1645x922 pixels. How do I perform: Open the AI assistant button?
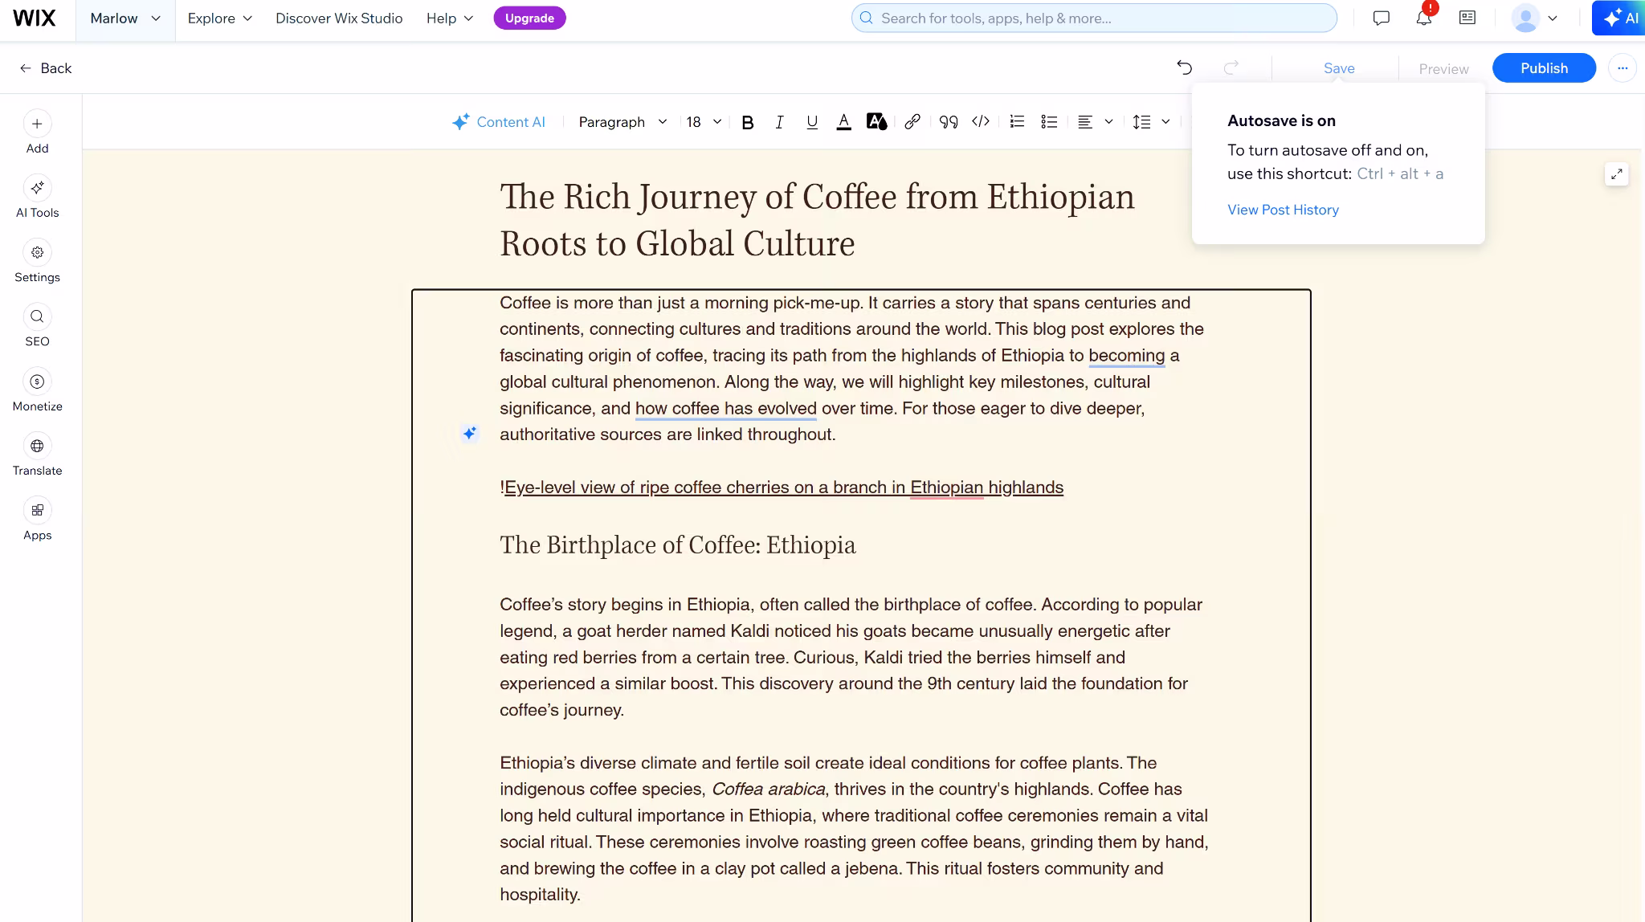coord(1619,18)
